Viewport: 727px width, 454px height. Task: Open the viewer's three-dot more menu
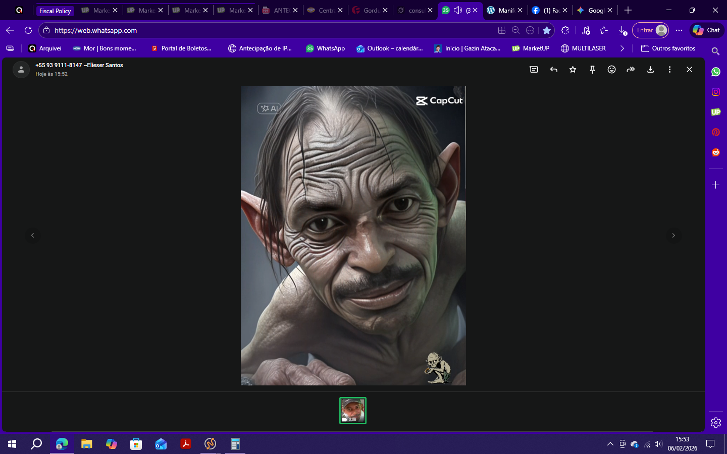click(669, 70)
